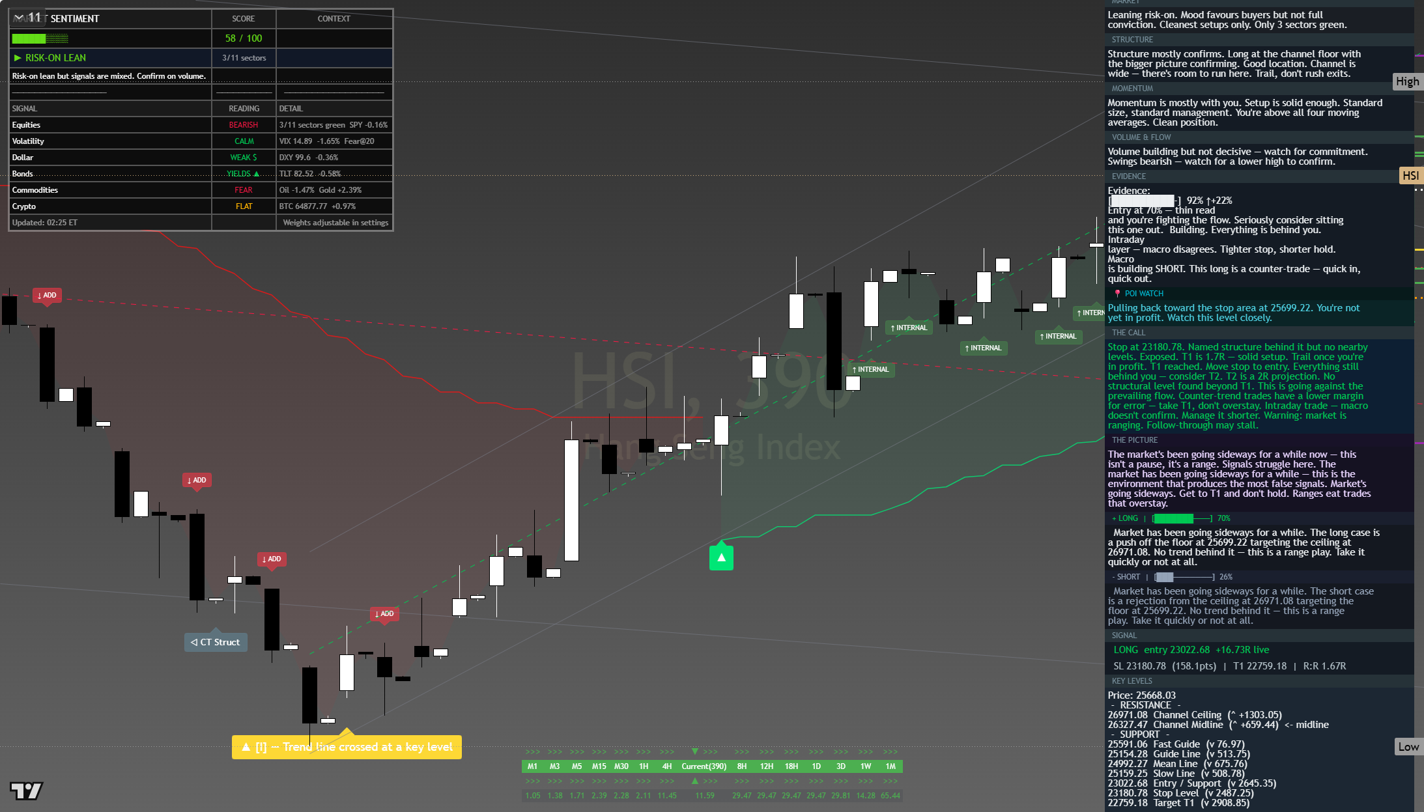This screenshot has height=812, width=1424.
Task: Select the M15 timeframe cell
Action: click(599, 766)
